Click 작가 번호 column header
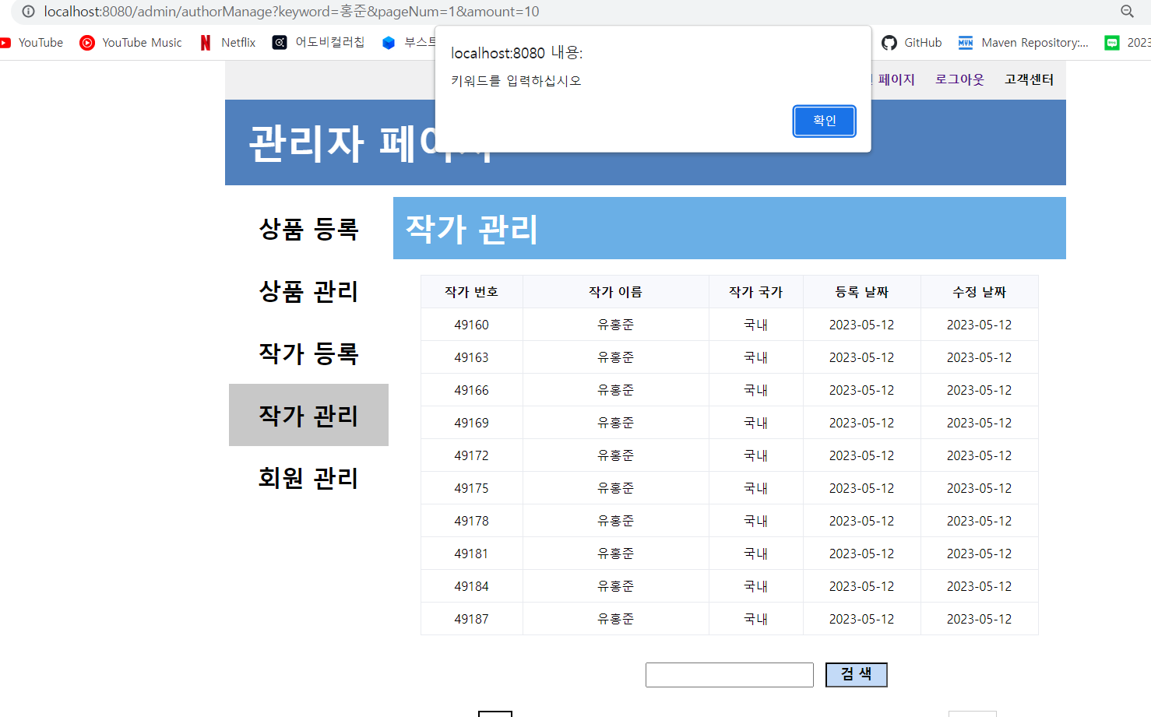 (x=472, y=292)
